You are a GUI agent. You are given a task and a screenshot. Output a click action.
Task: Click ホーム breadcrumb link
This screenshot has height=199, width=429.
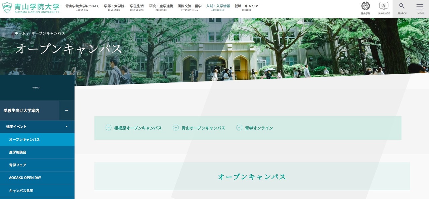tap(20, 34)
